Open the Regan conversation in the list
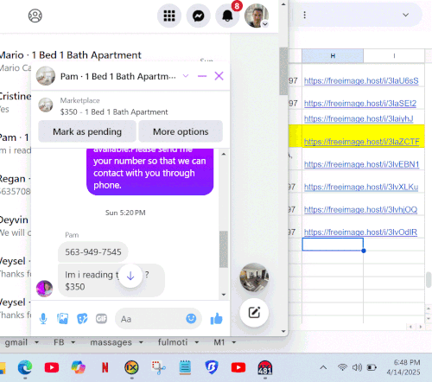This screenshot has height=382, width=432. click(x=16, y=184)
